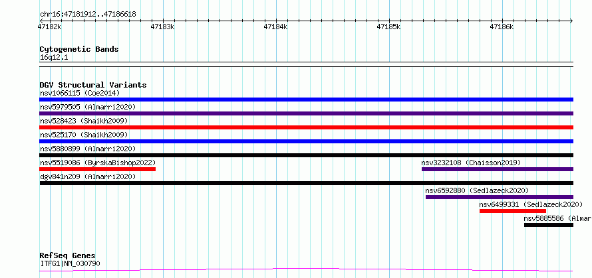Click the RefSeq Genes track title

coord(68,256)
